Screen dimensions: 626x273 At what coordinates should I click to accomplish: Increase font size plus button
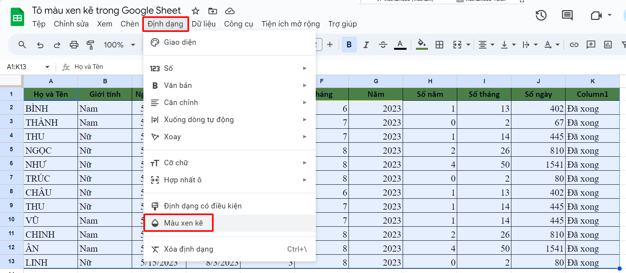coord(330,45)
